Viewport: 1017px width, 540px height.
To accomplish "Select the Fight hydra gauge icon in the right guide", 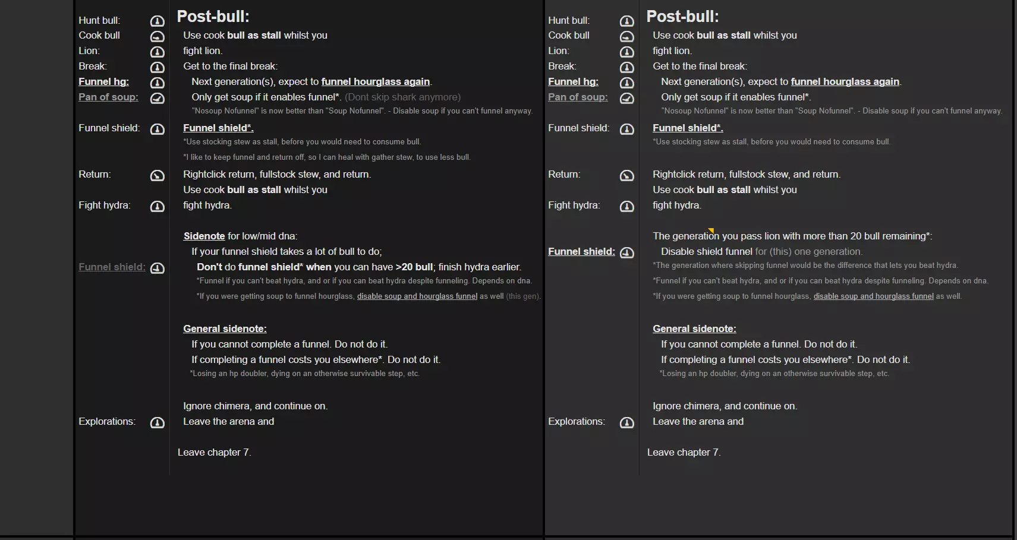I will coord(626,207).
